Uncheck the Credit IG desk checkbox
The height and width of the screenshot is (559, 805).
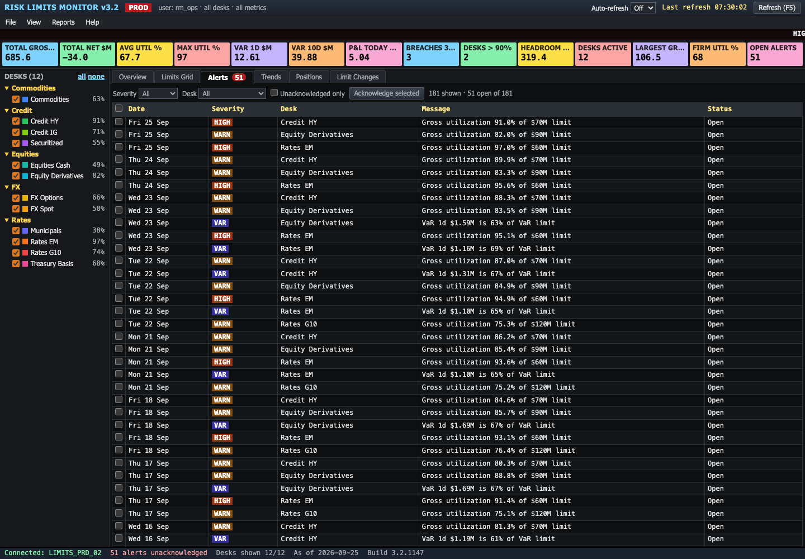click(x=16, y=132)
